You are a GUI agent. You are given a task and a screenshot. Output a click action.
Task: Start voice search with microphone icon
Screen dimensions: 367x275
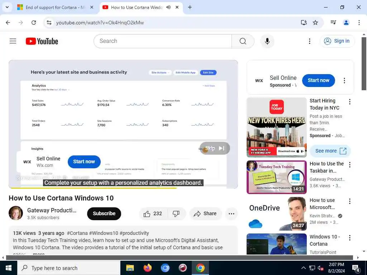pos(267,41)
